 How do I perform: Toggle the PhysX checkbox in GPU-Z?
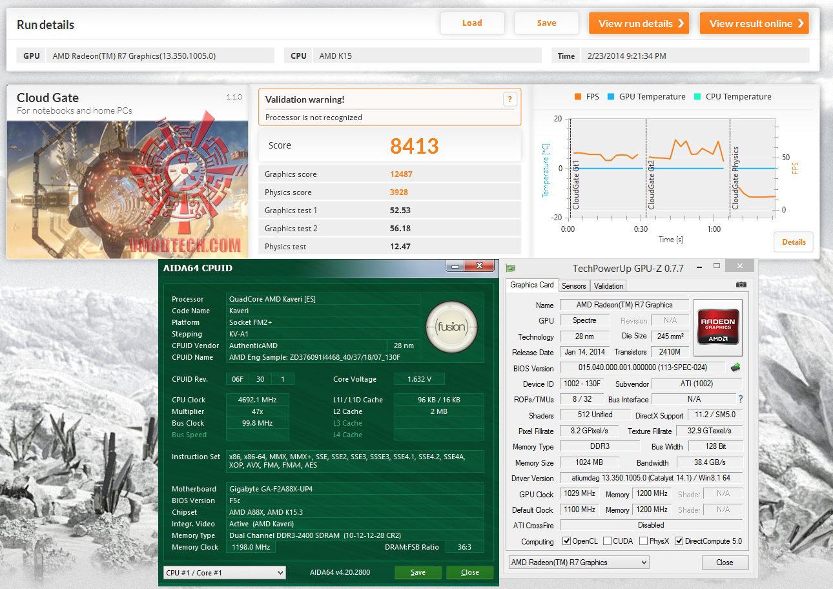(643, 541)
